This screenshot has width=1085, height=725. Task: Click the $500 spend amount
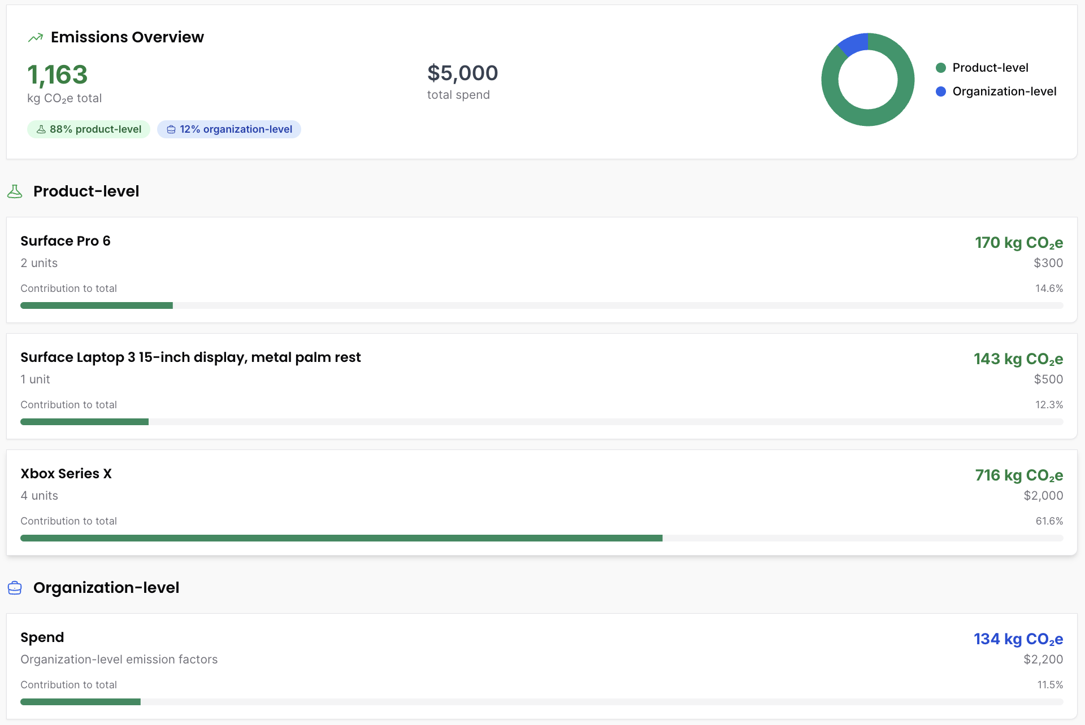pos(1048,379)
